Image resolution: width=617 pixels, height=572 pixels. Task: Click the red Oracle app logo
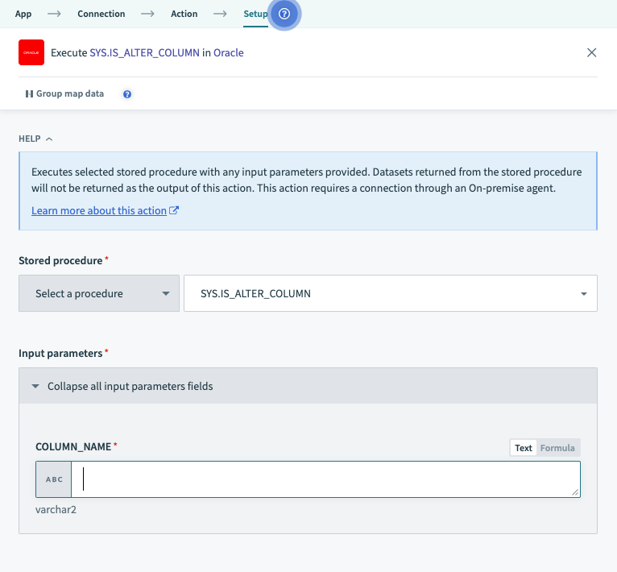pos(31,52)
